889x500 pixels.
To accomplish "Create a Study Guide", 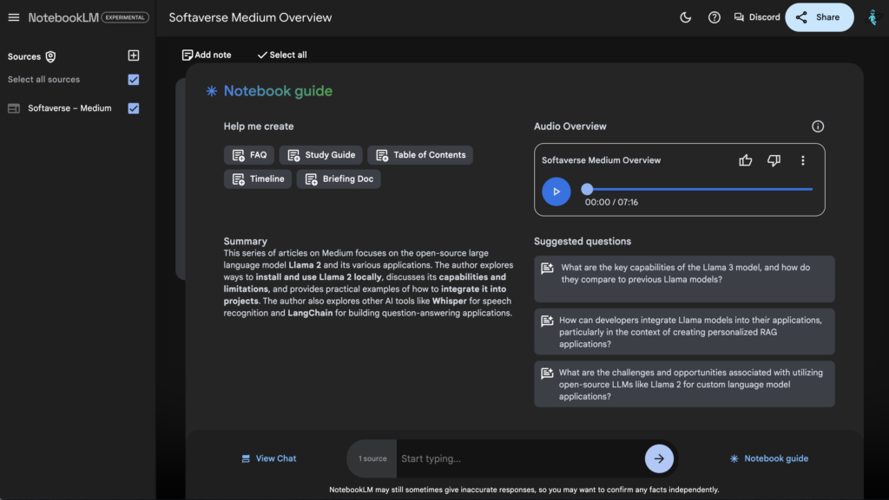I will click(x=321, y=155).
